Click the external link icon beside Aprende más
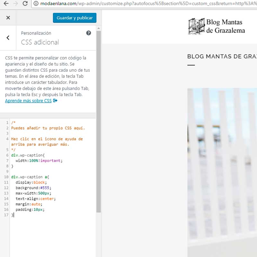257x257 pixels. pyautogui.click(x=55, y=101)
